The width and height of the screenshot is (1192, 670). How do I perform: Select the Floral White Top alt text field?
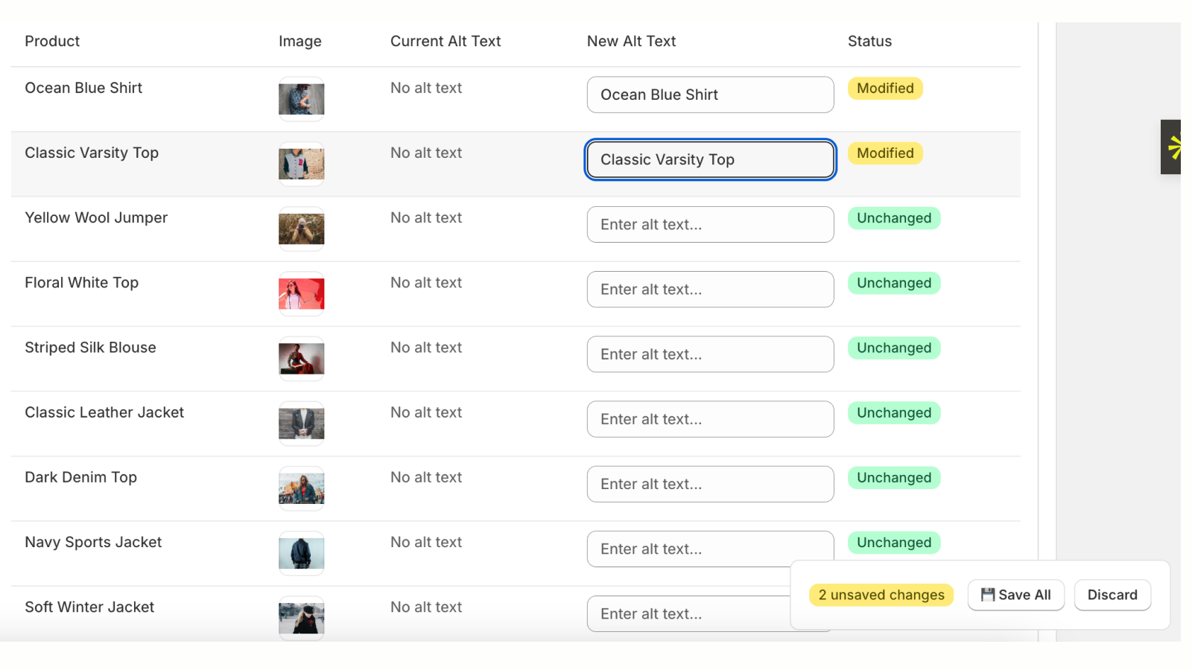710,289
